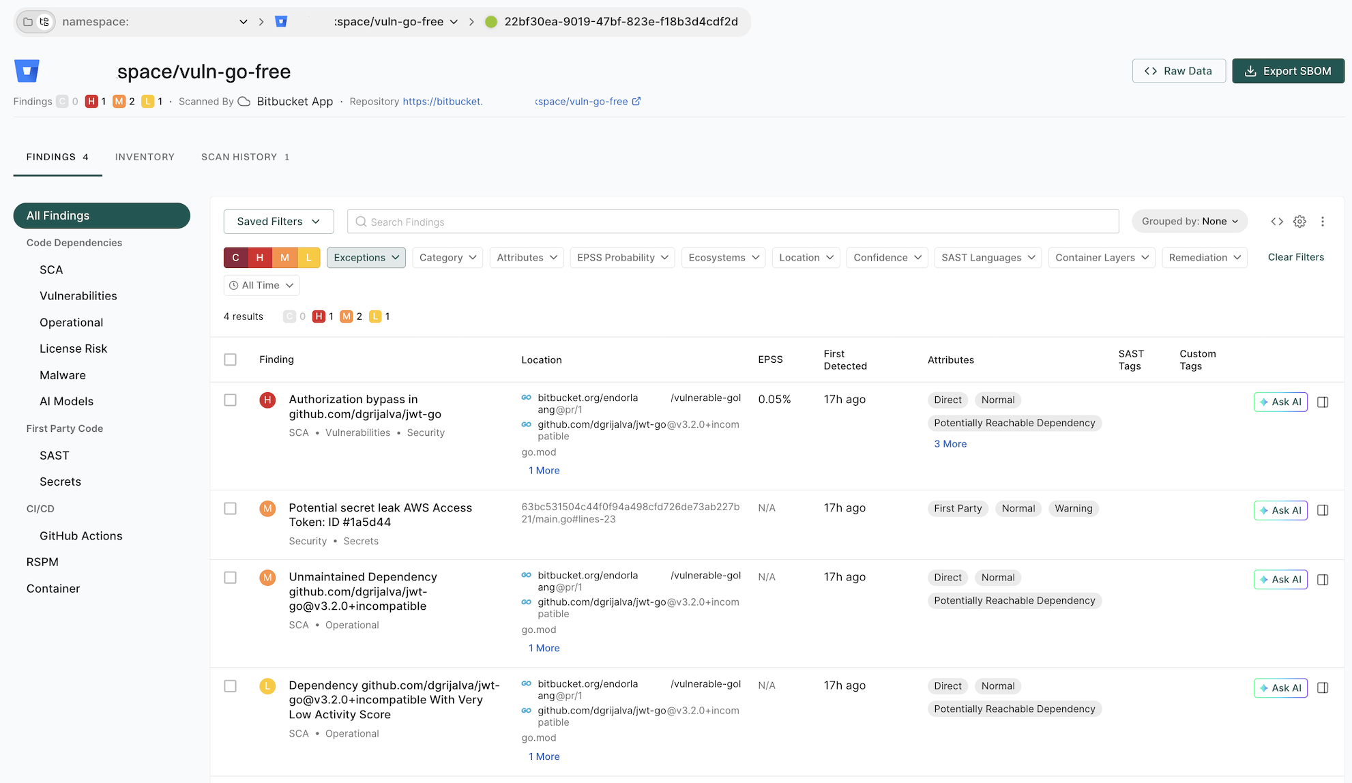Check the select-all findings header checkbox
The image size is (1352, 783).
click(231, 359)
